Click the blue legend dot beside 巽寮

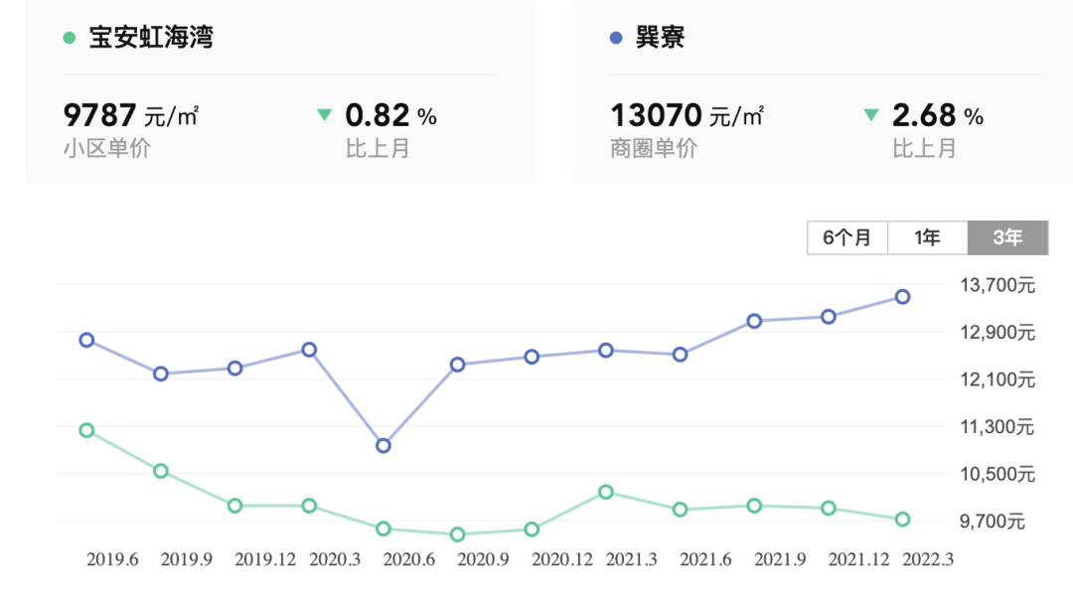(616, 38)
